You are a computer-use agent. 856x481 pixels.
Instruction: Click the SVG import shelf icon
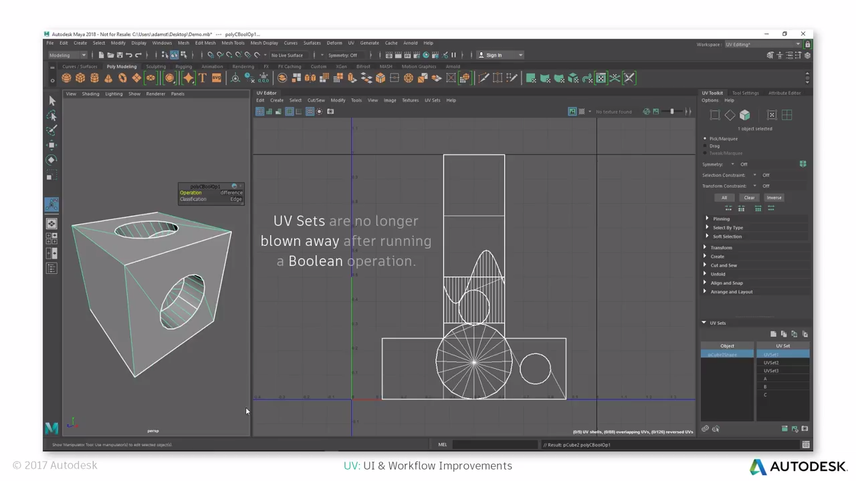[217, 78]
